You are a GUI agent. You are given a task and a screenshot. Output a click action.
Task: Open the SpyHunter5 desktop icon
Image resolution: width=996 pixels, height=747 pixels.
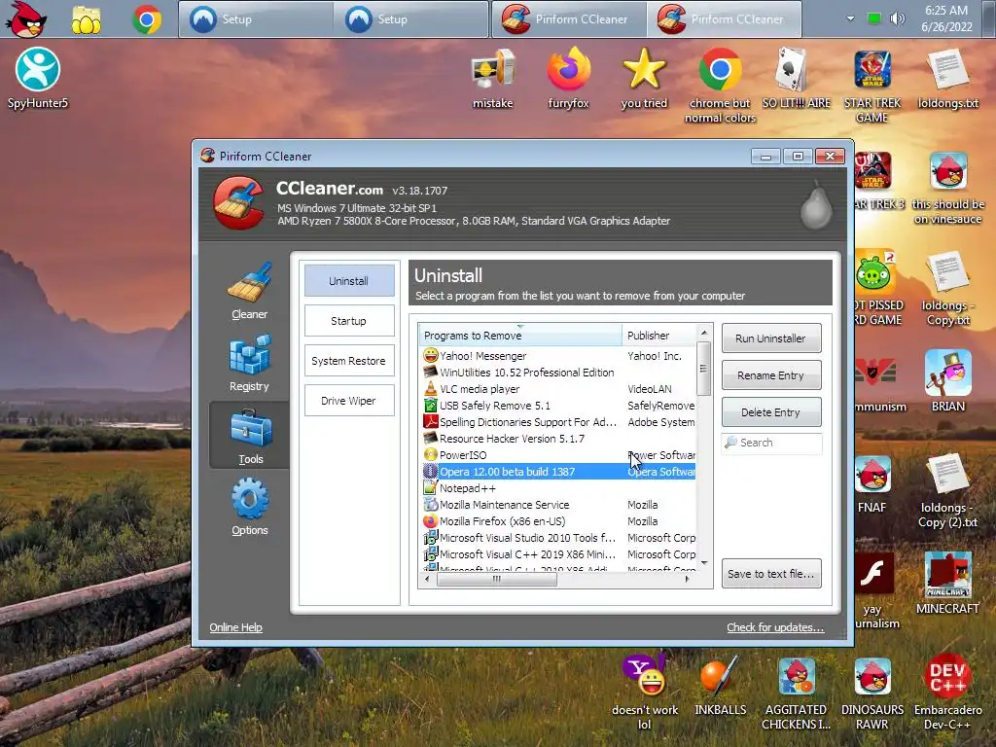pyautogui.click(x=38, y=78)
